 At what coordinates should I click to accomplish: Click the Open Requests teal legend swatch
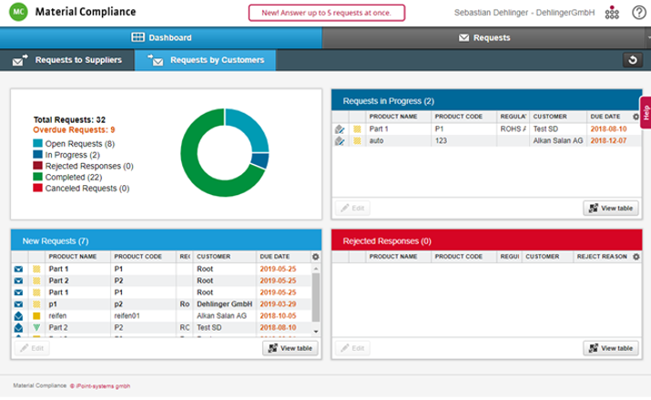(37, 143)
